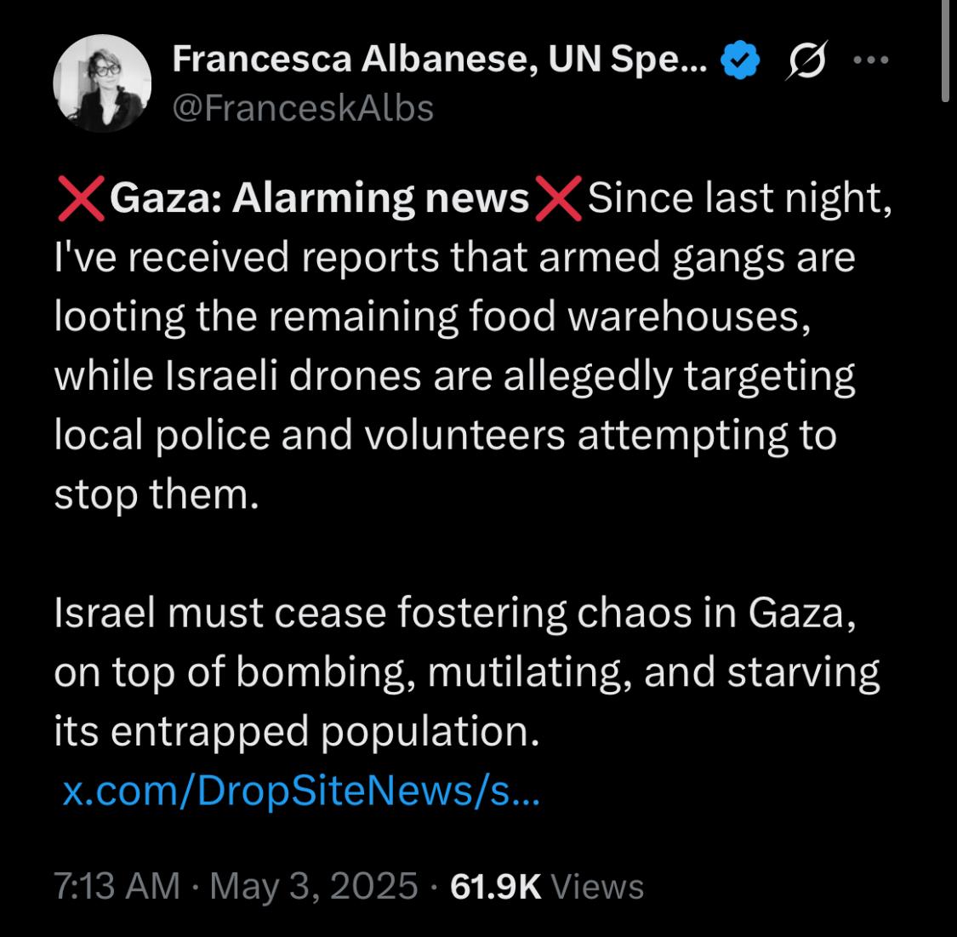Viewport: 957px width, 937px height.
Task: Click the scrollbar thumb at right edge
Action: 945,50
